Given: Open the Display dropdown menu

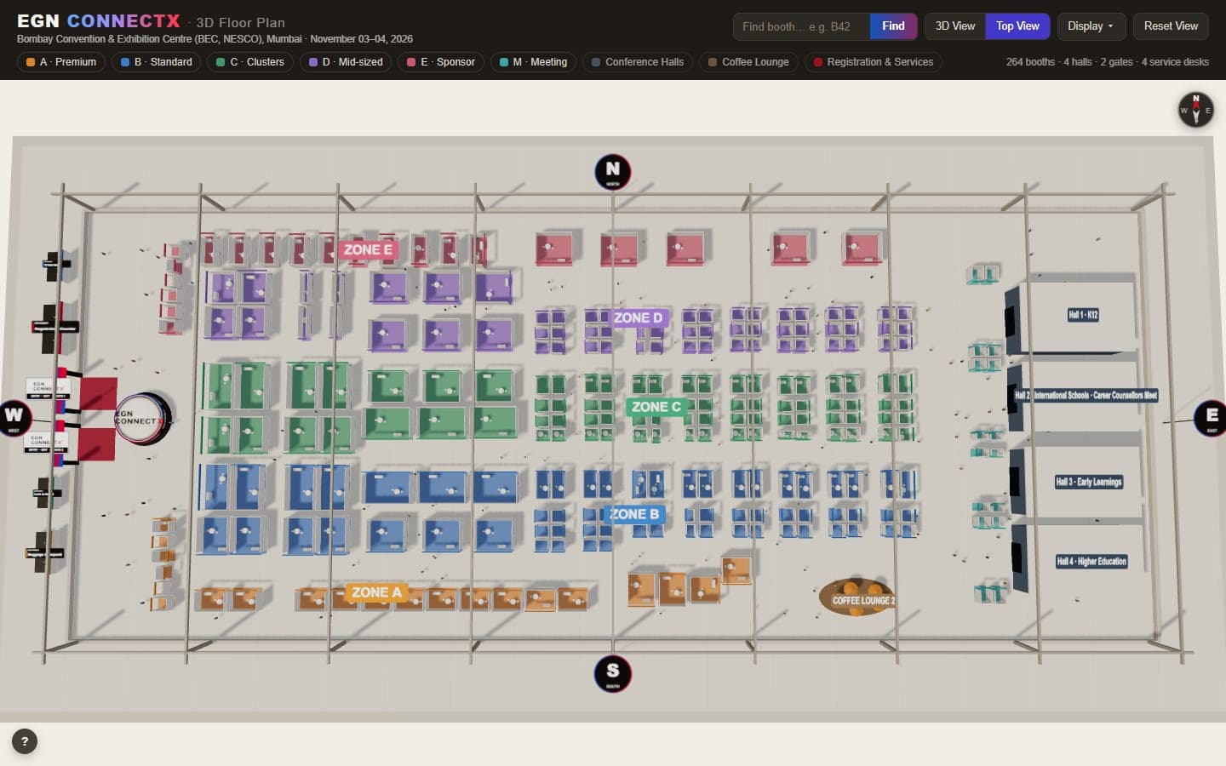Looking at the screenshot, I should 1091,26.
